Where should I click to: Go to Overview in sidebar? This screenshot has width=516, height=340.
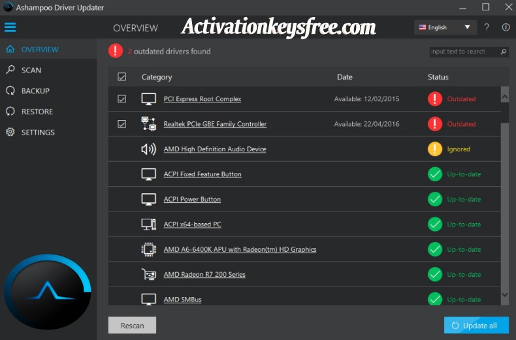pos(48,50)
